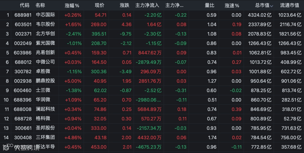Select stock name 士兰微
Screen dimensions: 304x153
pyautogui.click(x=43, y=90)
